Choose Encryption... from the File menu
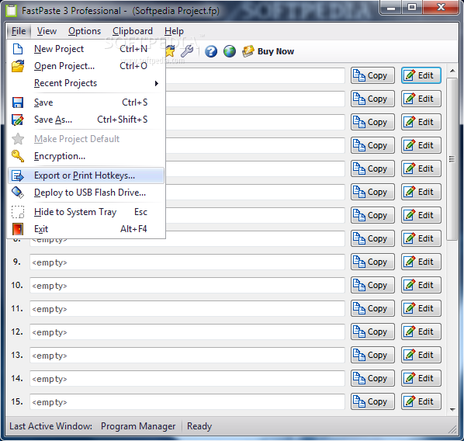The image size is (464, 441). pyautogui.click(x=86, y=156)
